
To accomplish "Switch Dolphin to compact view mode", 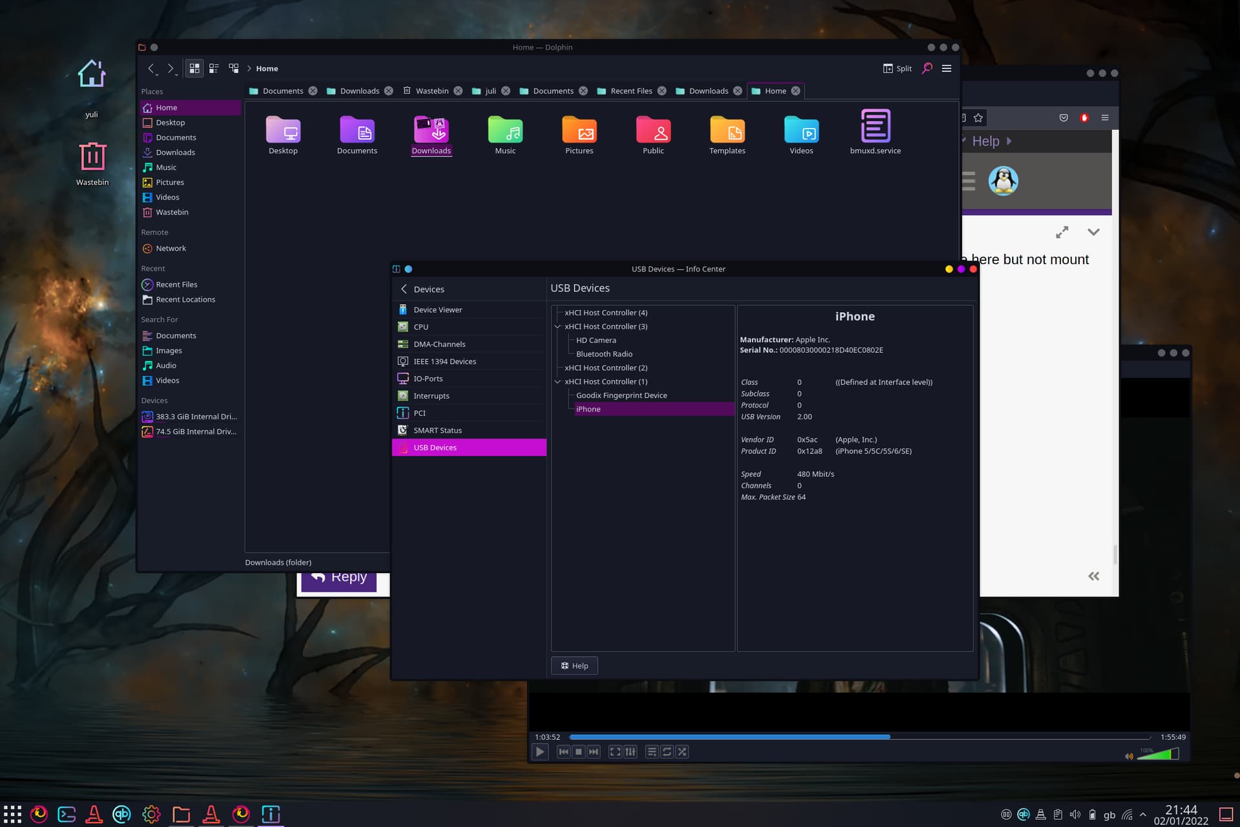I will 214,68.
